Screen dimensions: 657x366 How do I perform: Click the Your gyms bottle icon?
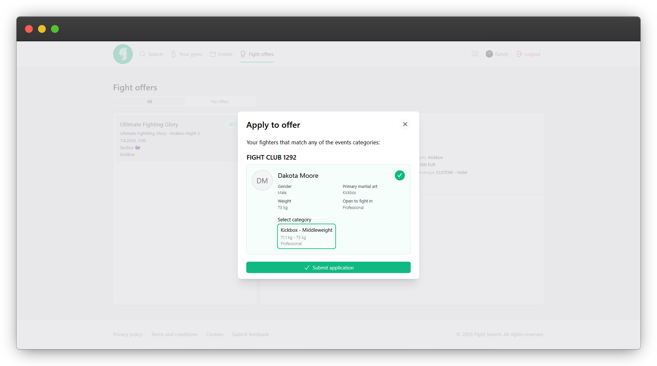click(x=174, y=54)
